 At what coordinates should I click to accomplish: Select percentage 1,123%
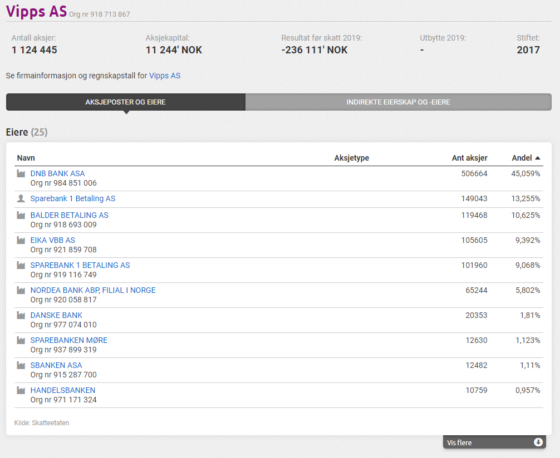point(528,340)
